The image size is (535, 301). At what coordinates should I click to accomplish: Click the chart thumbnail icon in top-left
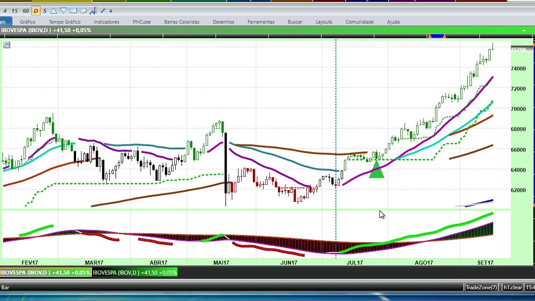tap(7, 45)
